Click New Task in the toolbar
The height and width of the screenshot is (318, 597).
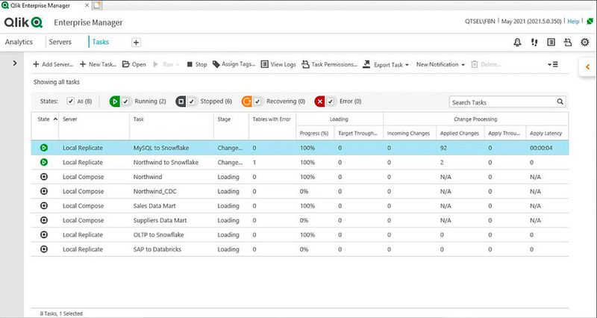coord(98,64)
